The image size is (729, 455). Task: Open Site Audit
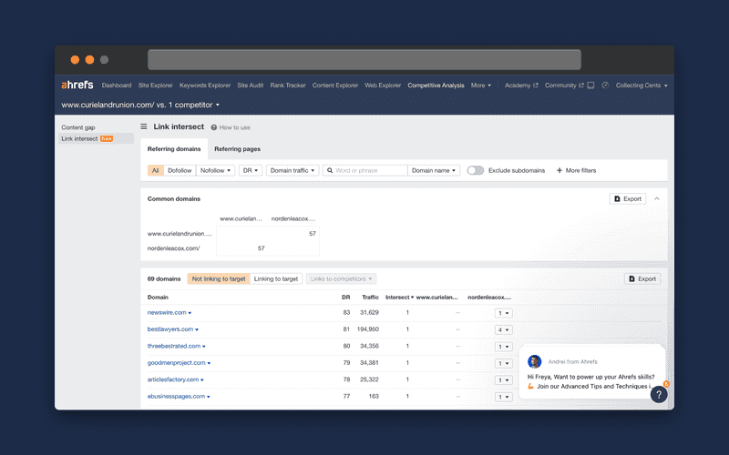[x=250, y=86]
